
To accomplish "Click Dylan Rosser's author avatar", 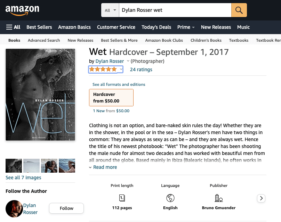I will (14, 208).
